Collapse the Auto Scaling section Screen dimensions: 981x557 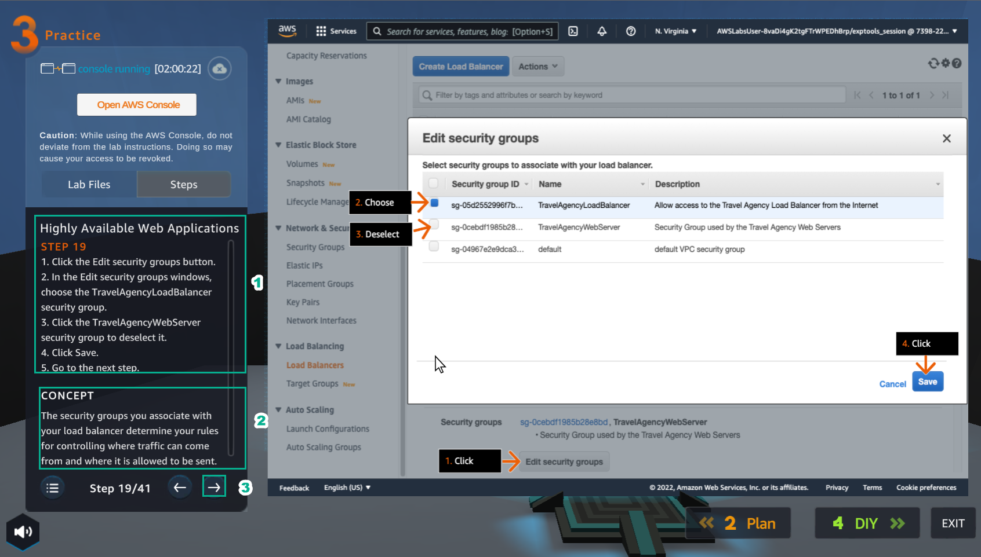278,410
